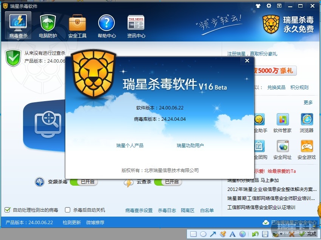Open the color picker in capture toolbar
Viewport: 321px width, 240px height.
coord(242,234)
